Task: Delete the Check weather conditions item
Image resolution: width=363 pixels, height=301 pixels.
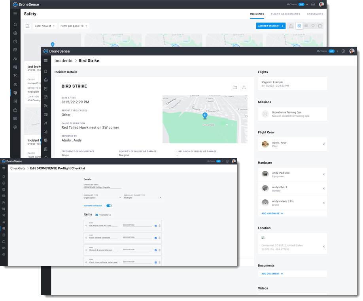Action: (x=159, y=238)
